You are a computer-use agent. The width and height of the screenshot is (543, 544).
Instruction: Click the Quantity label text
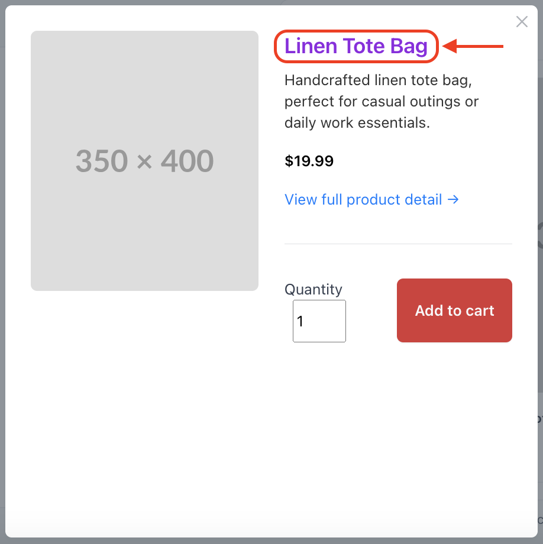313,289
